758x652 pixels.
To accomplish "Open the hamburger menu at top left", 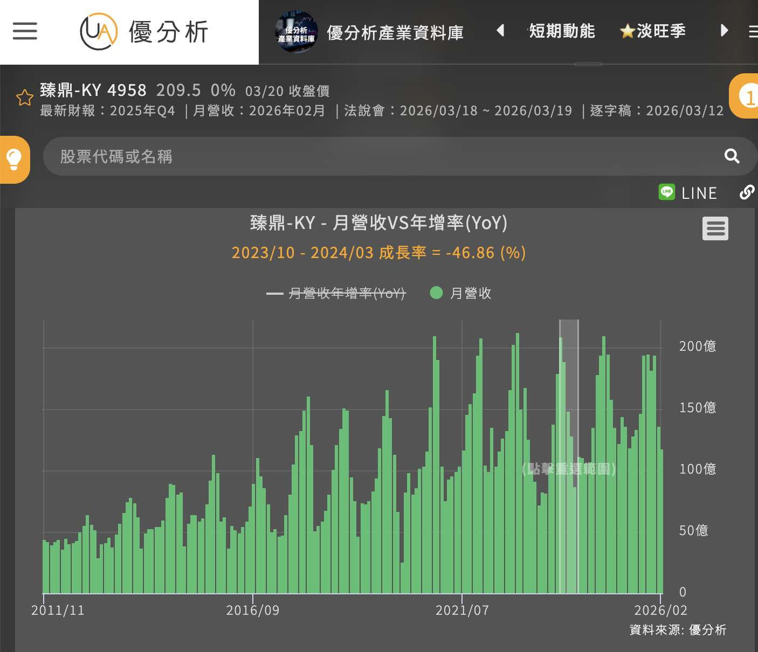I will pyautogui.click(x=25, y=31).
